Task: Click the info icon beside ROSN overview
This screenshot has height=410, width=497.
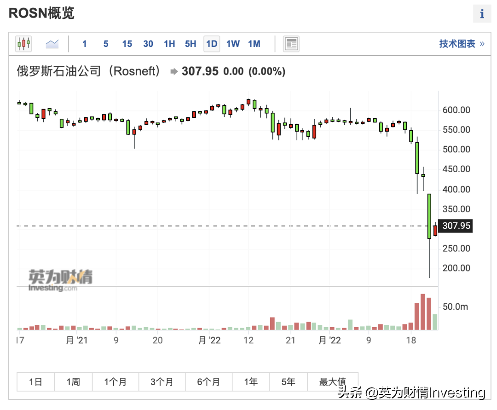Action: pos(482,14)
